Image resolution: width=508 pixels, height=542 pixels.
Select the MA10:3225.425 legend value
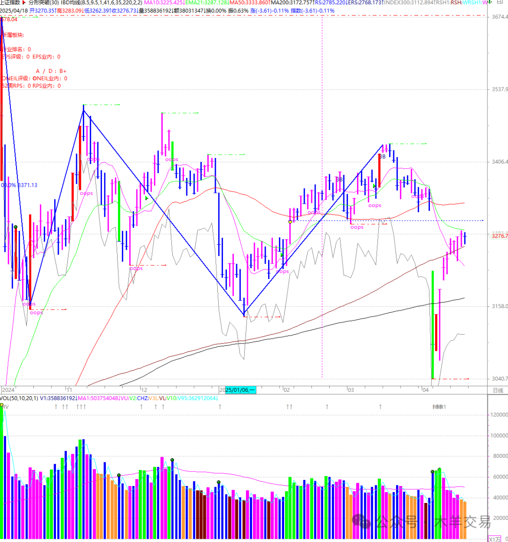point(164,2)
